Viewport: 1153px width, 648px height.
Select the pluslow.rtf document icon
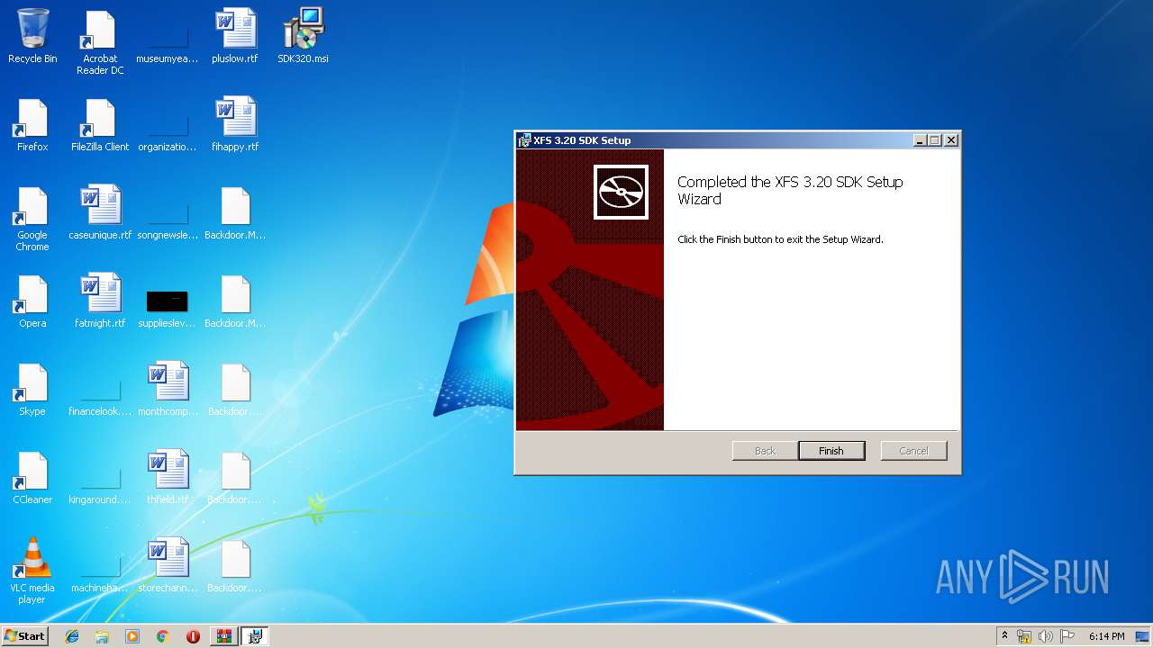pyautogui.click(x=235, y=36)
